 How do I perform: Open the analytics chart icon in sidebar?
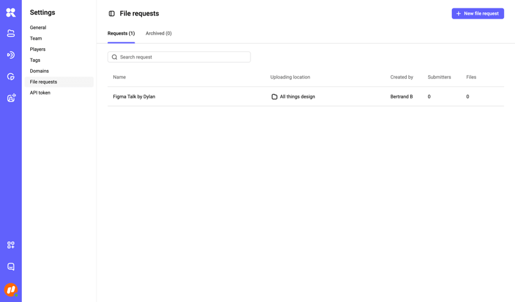11,76
